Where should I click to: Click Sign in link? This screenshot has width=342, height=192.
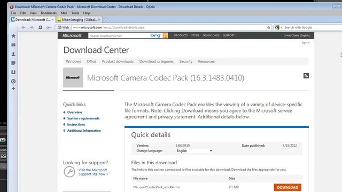[x=306, y=43]
